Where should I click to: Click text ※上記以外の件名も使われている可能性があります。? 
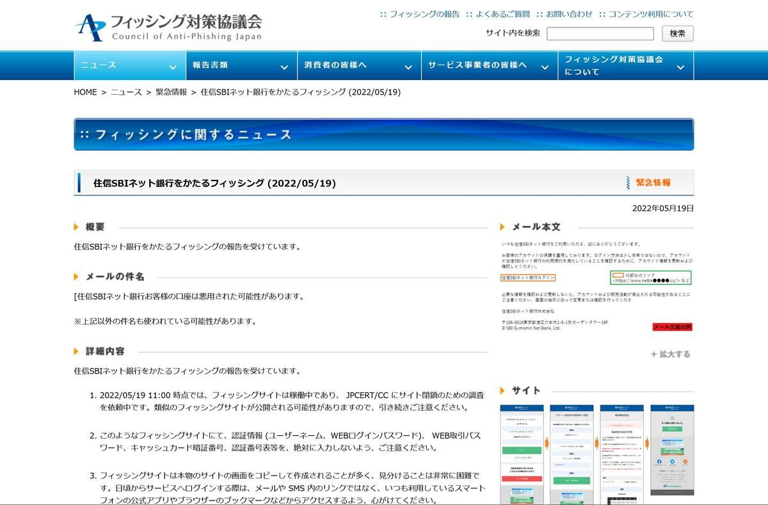coord(165,321)
